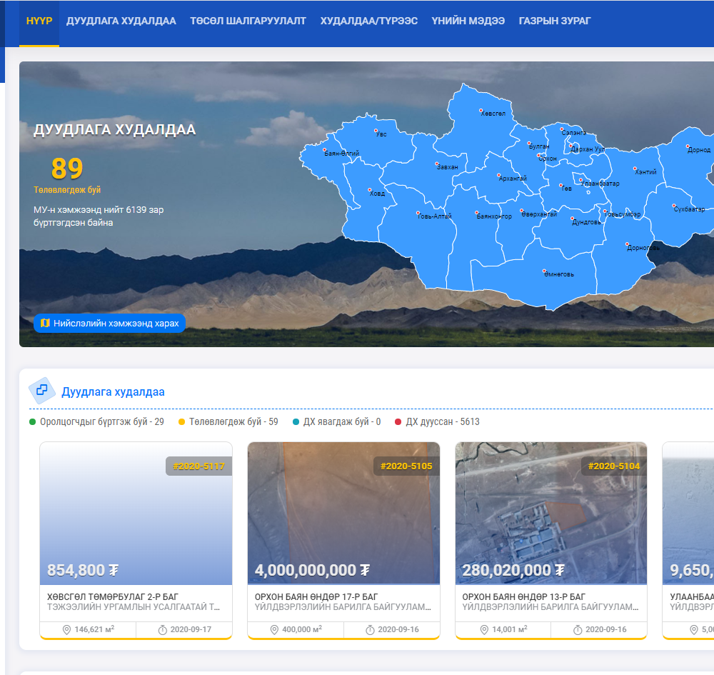714x675 pixels.
Task: Click the 280,020,000 ₮ price text
Action: pyautogui.click(x=513, y=570)
